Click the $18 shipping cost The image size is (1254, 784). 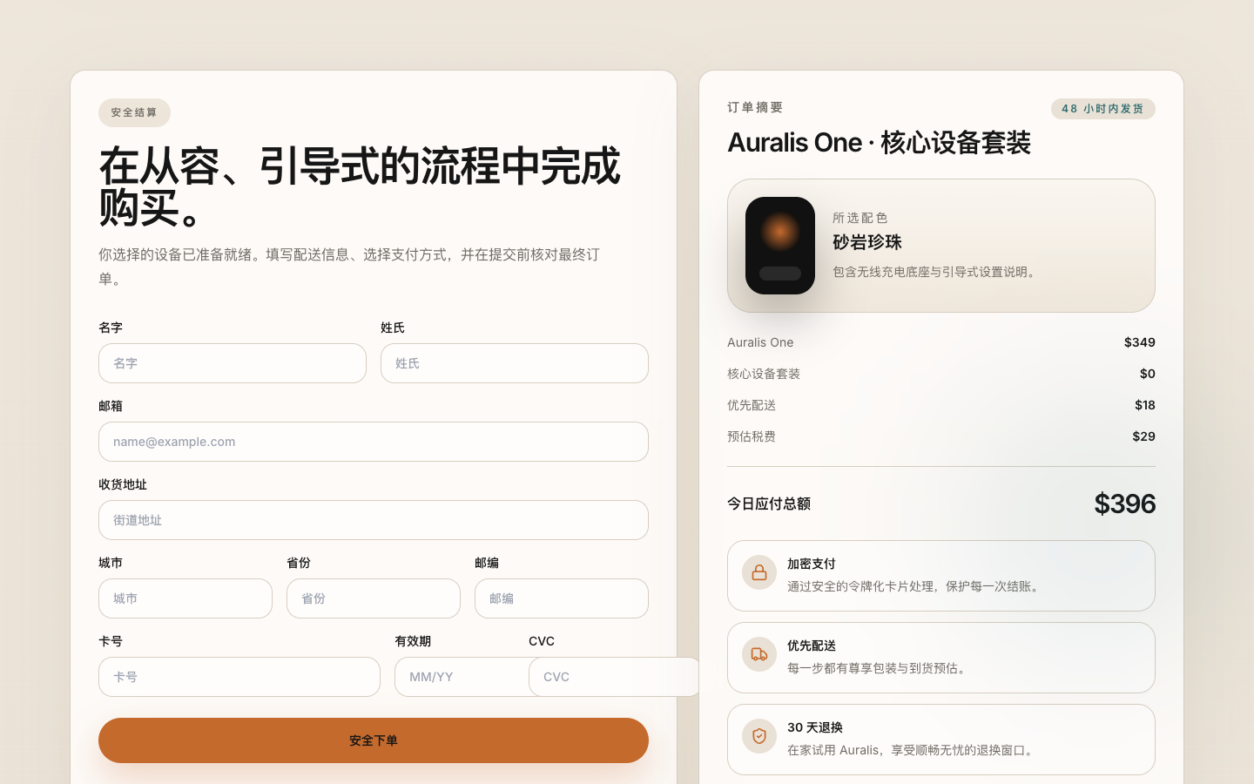1144,405
